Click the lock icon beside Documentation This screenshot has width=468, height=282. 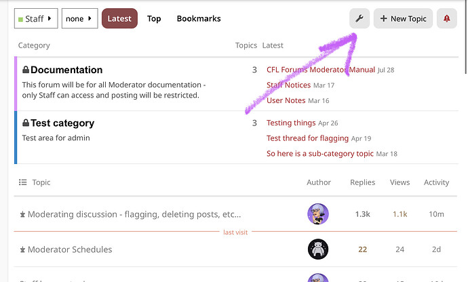(x=26, y=70)
